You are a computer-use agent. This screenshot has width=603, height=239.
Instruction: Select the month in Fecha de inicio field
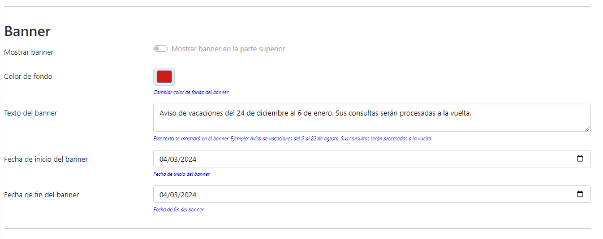click(174, 159)
